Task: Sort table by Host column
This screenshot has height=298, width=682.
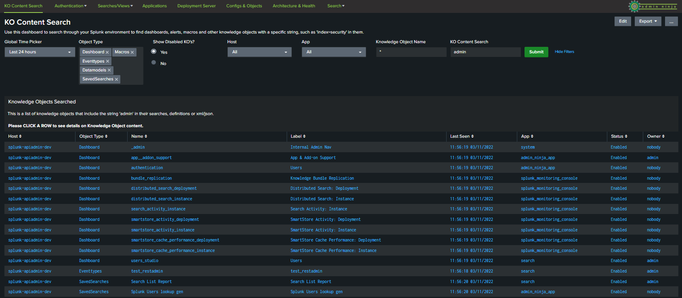Action: 15,136
